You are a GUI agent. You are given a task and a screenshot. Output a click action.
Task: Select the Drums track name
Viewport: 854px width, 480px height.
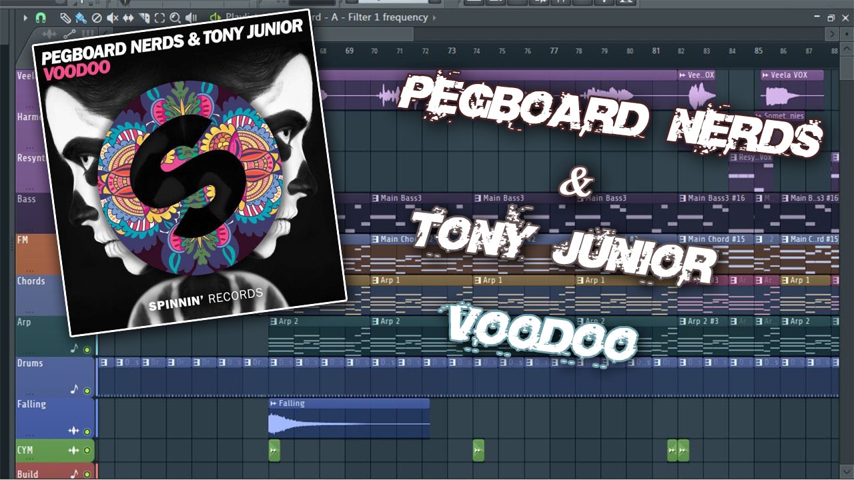[x=30, y=363]
